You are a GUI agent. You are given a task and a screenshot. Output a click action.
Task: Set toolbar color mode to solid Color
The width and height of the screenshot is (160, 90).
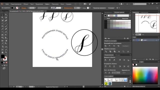2,62
